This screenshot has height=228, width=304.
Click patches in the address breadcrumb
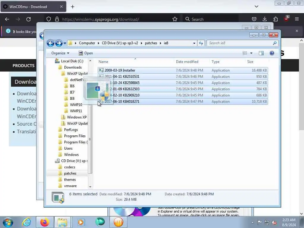151,43
